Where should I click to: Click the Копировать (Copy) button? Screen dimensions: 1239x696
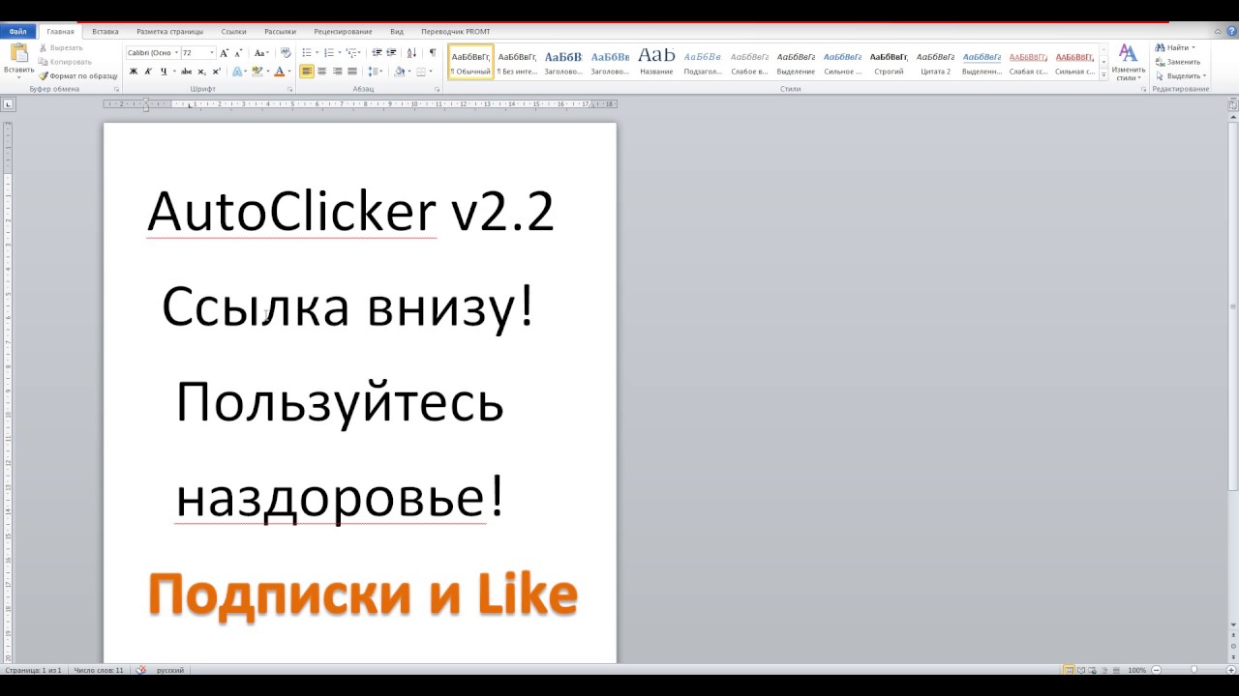[x=65, y=62]
